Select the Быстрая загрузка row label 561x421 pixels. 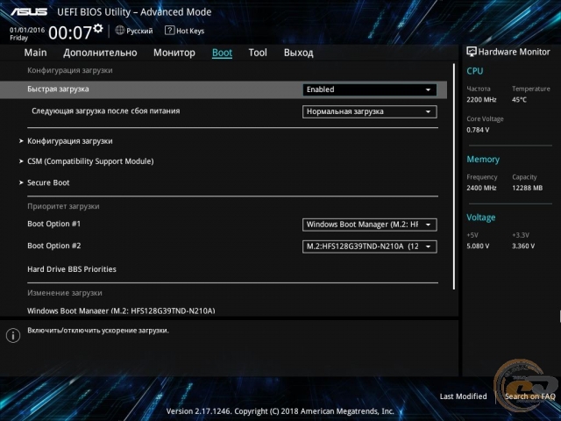pyautogui.click(x=58, y=89)
